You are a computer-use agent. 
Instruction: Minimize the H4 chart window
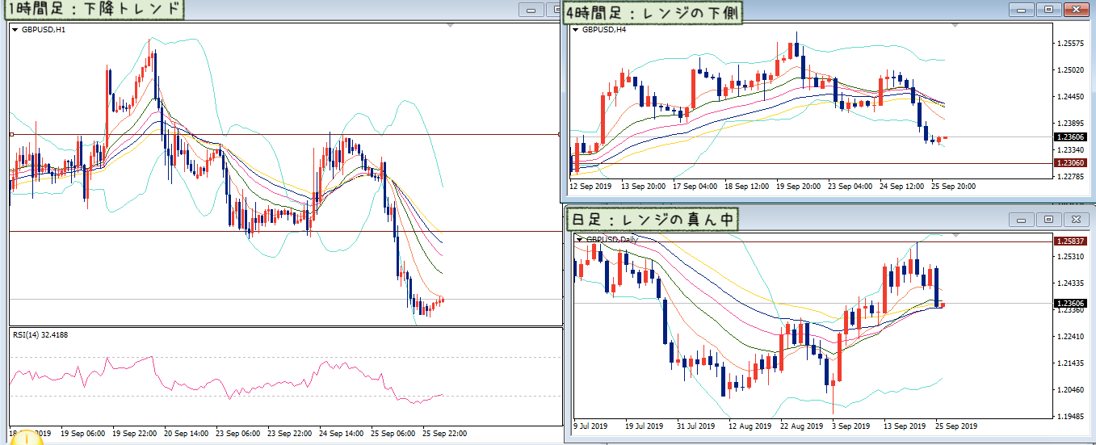[x=1023, y=9]
